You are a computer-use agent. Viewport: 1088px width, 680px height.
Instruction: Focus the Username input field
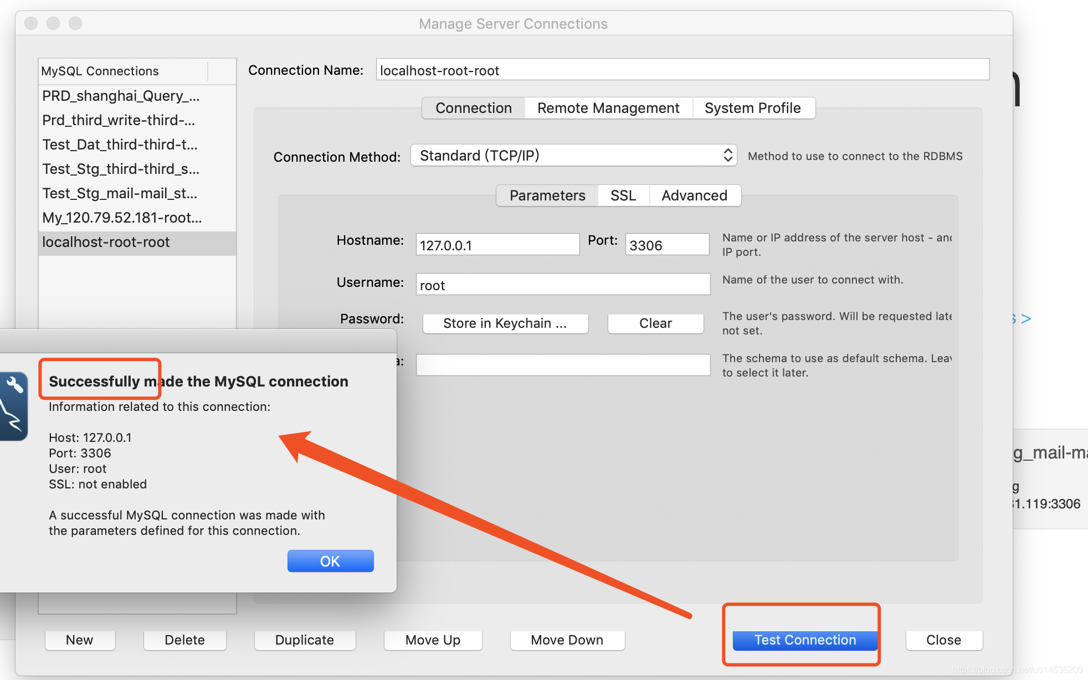pyautogui.click(x=563, y=284)
